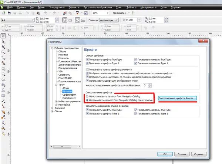The height and width of the screenshot is (164, 222).
Task: Toggle first 'Показывать шрифты Type 1' checkbox
Action: click(x=87, y=63)
